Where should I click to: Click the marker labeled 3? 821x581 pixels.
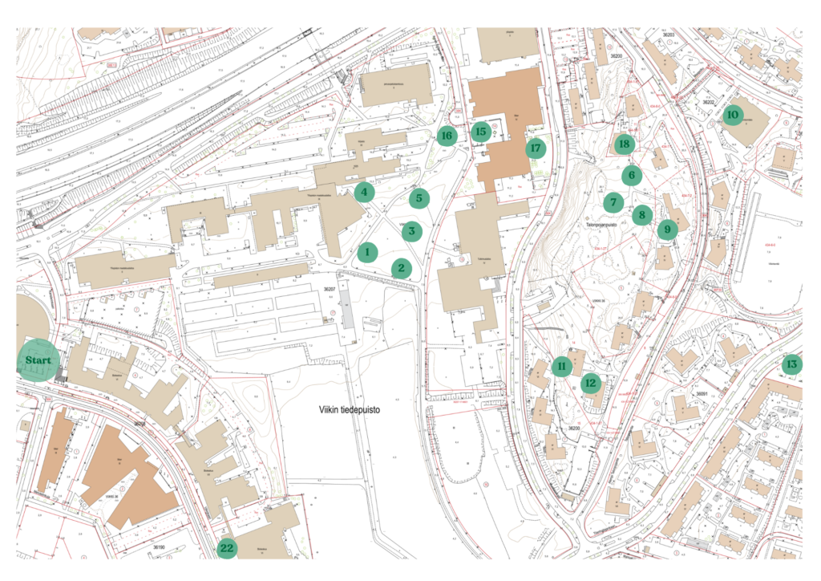(410, 232)
